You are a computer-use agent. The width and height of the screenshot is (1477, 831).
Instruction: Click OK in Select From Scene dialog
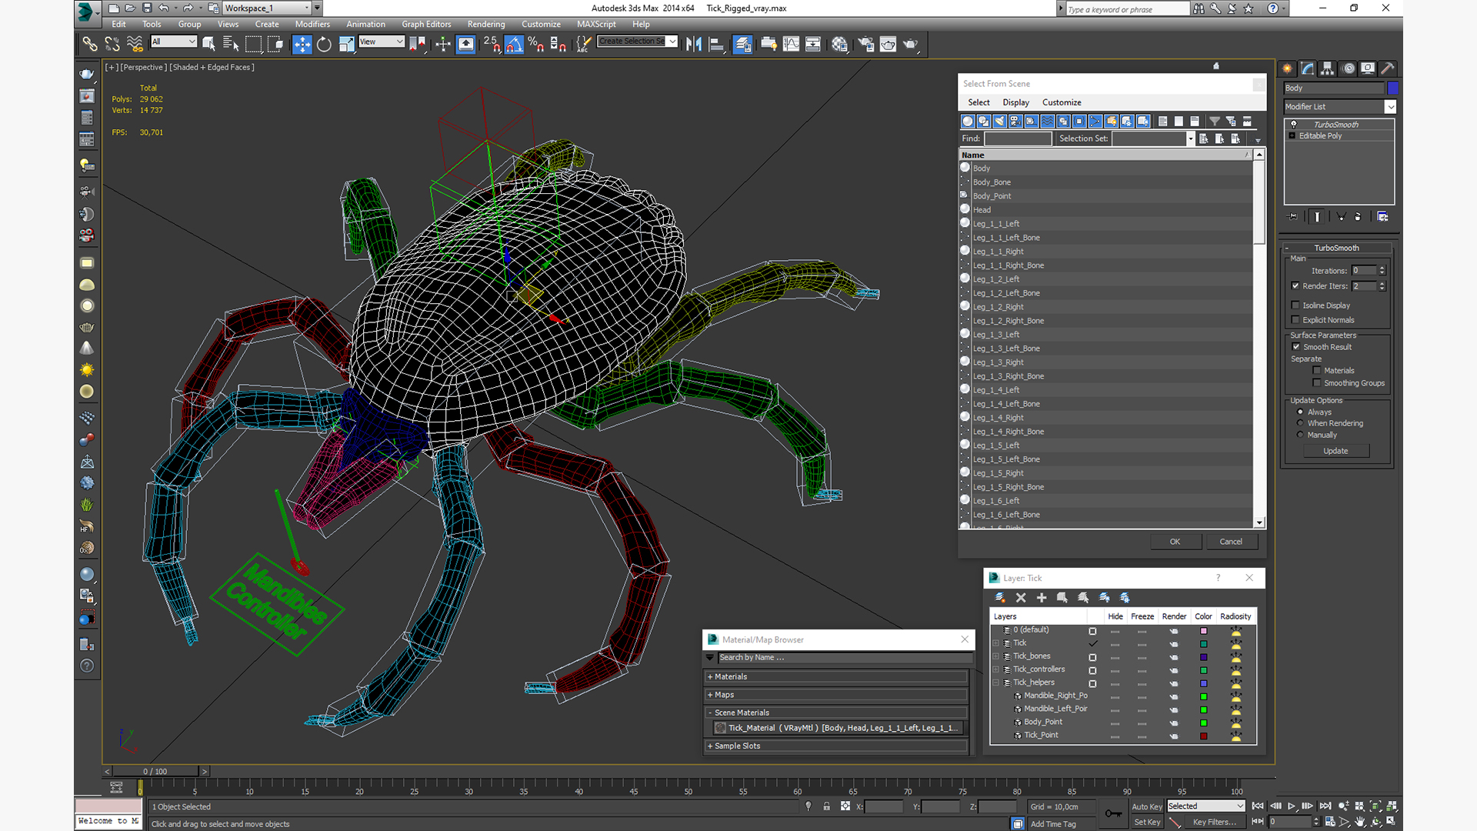click(x=1175, y=542)
